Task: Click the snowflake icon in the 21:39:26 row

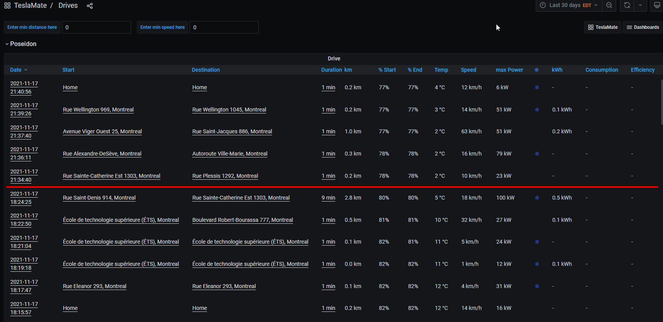Action: 537,110
